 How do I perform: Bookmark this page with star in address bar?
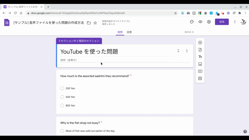[175, 13]
